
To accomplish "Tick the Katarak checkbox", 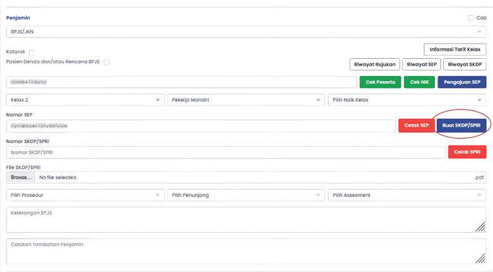I will click(x=32, y=53).
